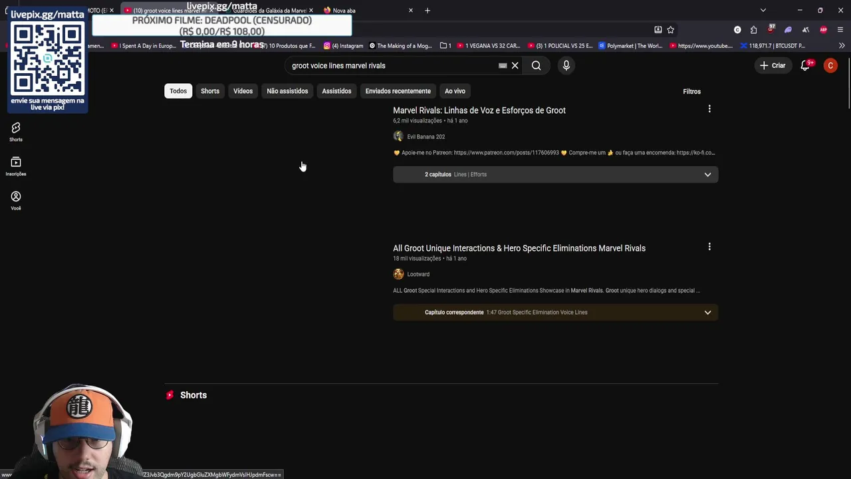This screenshot has height=479, width=851.
Task: Open Marvel Rivals Linhas de Voz video
Action: (x=479, y=110)
